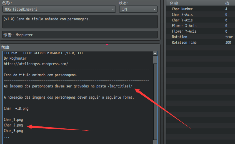
Task: Click the value 0 for Flower Y-Axis
Action: (x=226, y=31)
